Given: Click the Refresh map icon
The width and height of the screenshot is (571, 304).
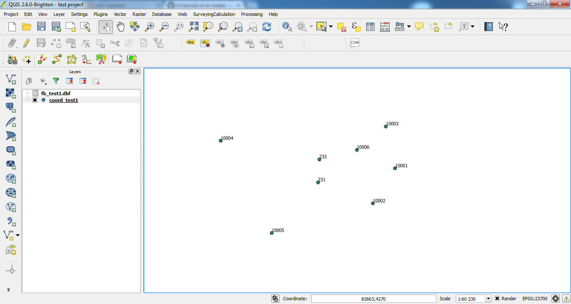Looking at the screenshot, I should pyautogui.click(x=267, y=27).
